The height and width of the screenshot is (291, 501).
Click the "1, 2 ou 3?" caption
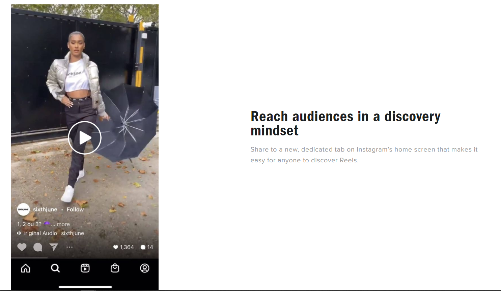tap(29, 224)
